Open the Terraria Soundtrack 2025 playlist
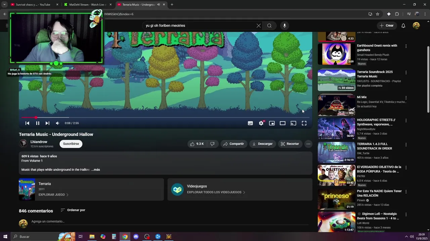The height and width of the screenshot is (241, 430). coord(337,80)
